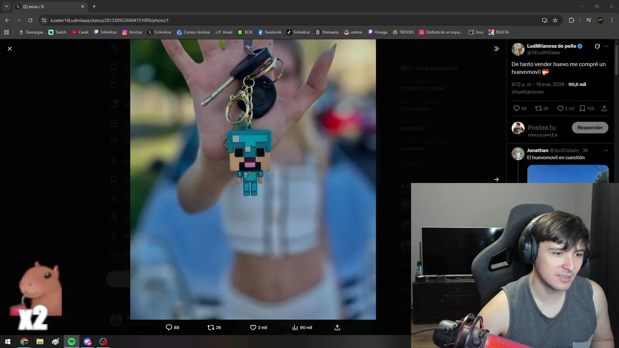Open the tab search dropdown arrow

pyautogui.click(x=6, y=7)
